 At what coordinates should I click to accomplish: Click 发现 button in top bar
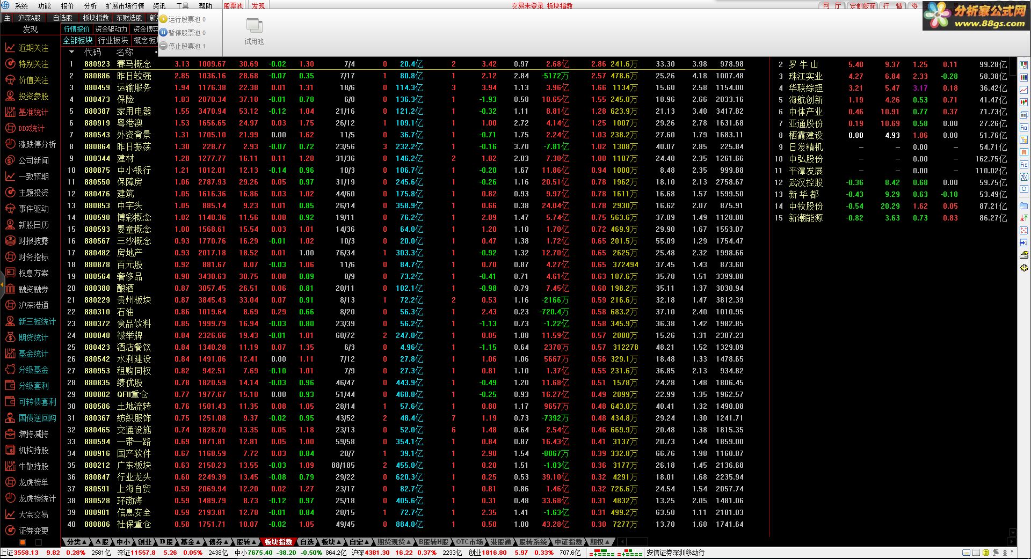pyautogui.click(x=258, y=6)
